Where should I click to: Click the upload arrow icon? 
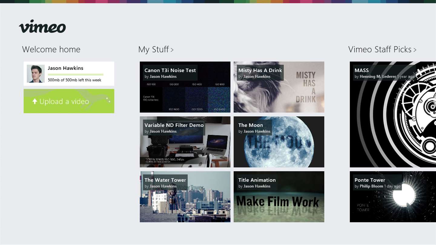[35, 101]
